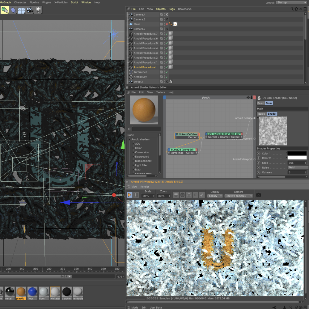Image resolution: width=309 pixels, height=309 pixels.
Task: Pause the IPR render
Action: (136, 195)
